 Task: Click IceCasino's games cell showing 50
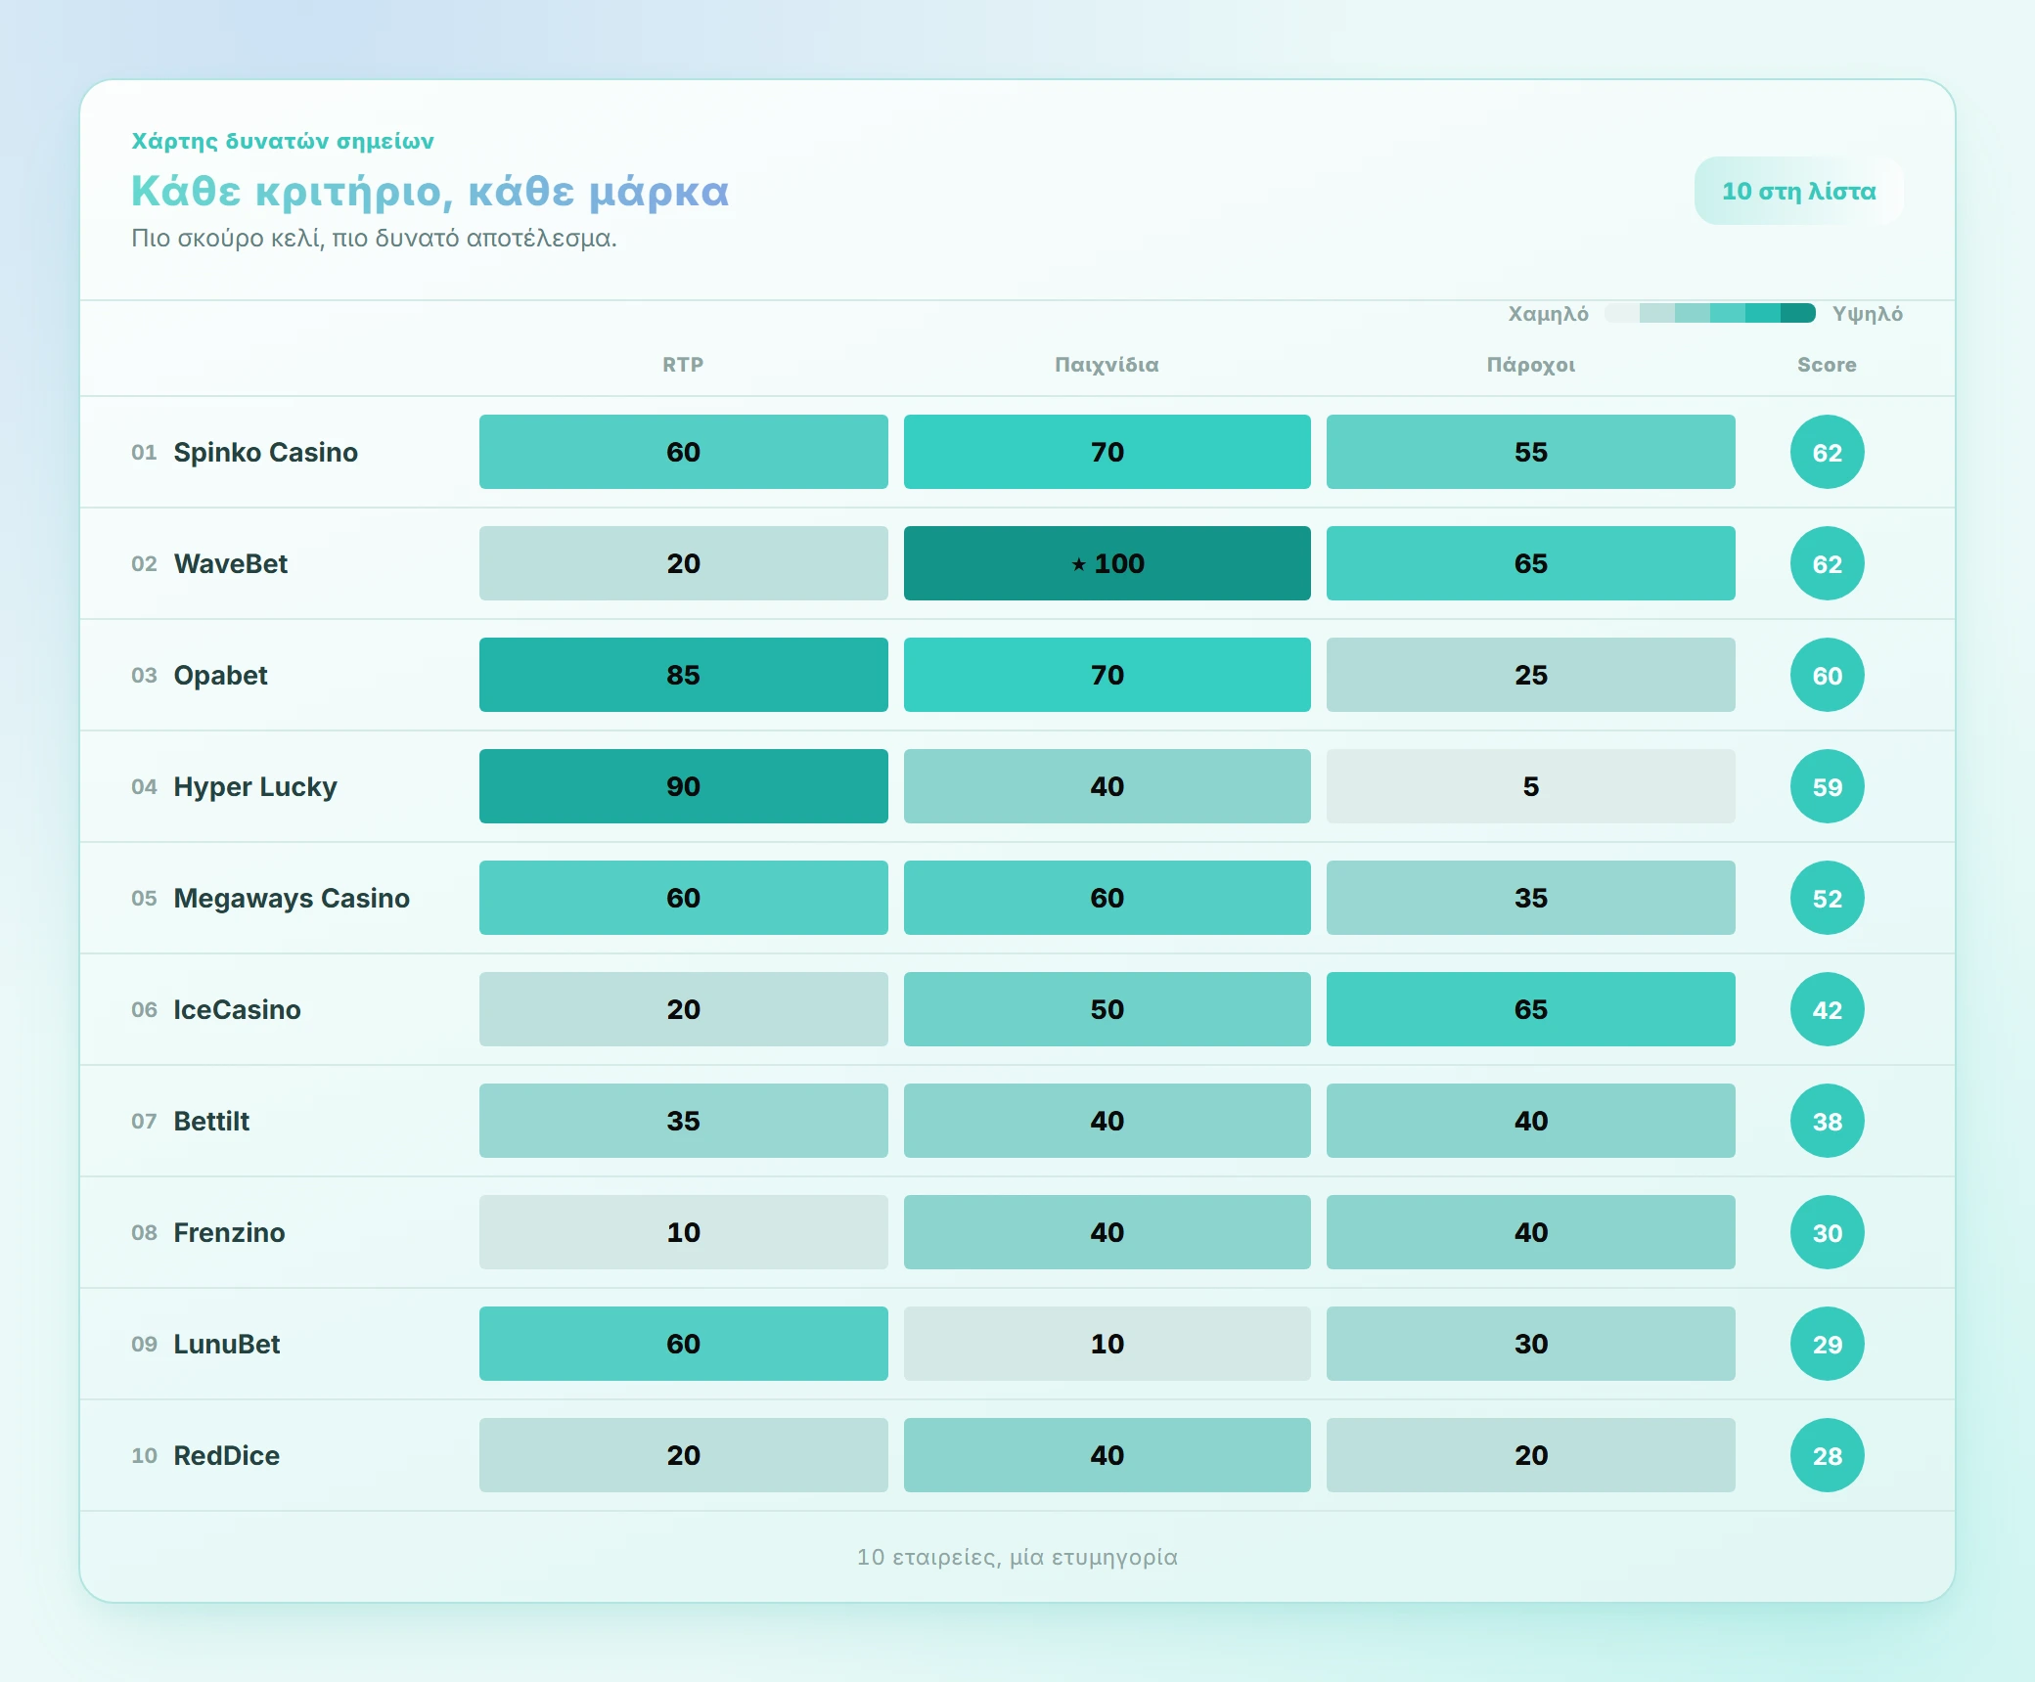pos(1107,1009)
